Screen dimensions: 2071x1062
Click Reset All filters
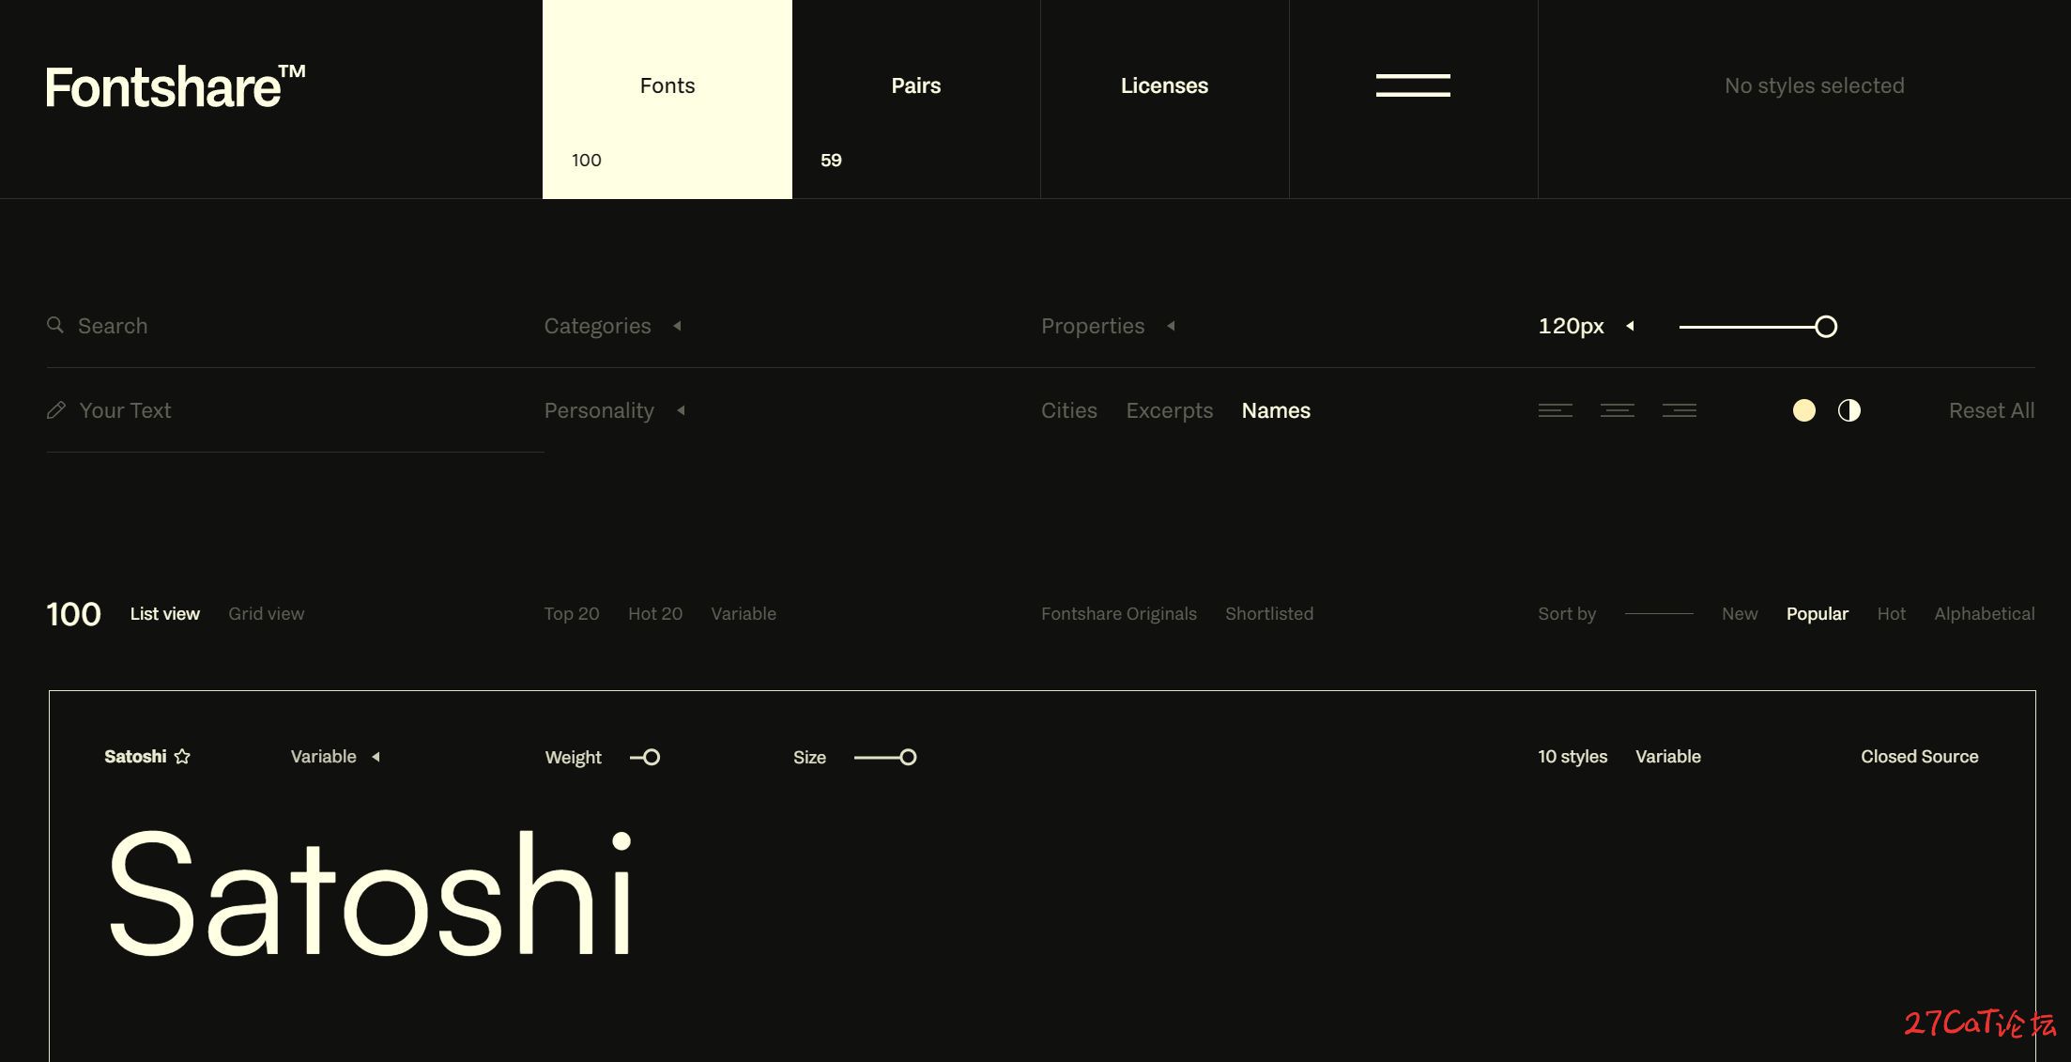coord(1991,410)
